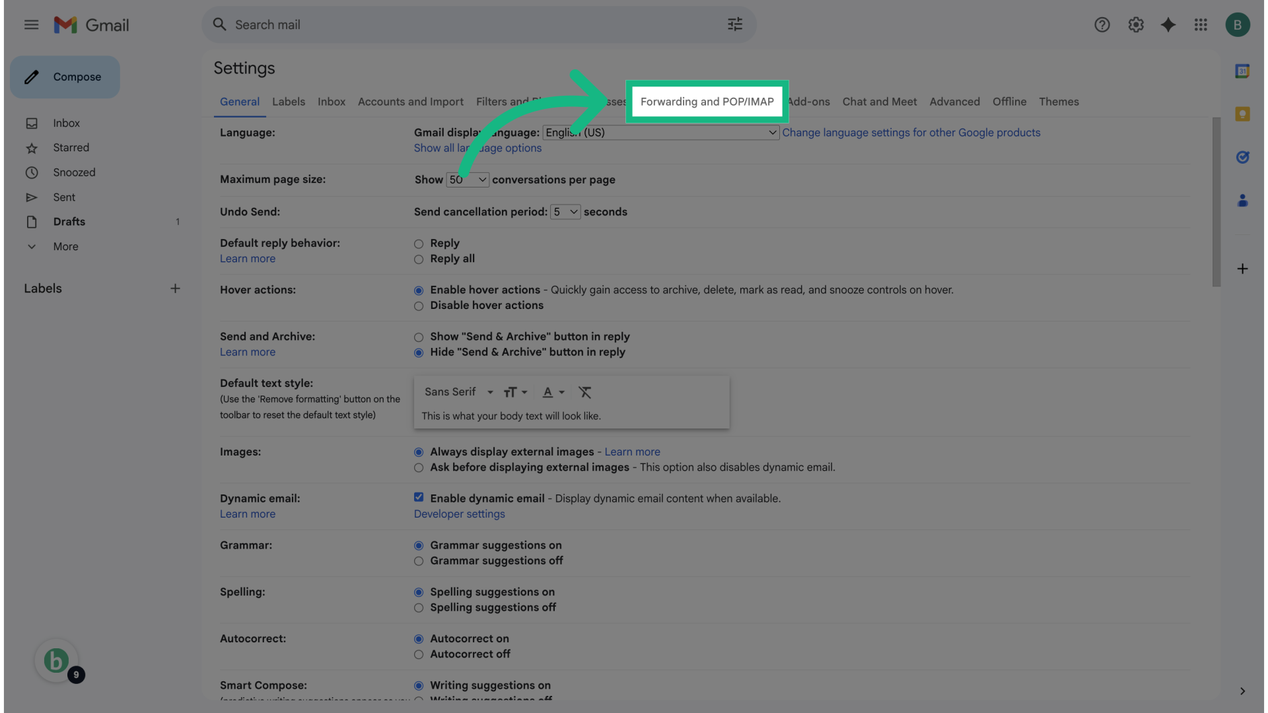
Task: Open Sans Serif font dropdown
Action: [x=458, y=392]
